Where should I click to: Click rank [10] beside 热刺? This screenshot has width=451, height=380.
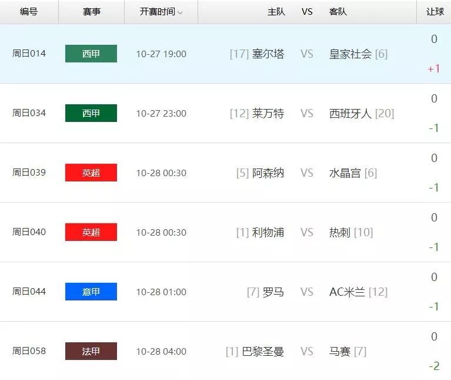pos(363,233)
